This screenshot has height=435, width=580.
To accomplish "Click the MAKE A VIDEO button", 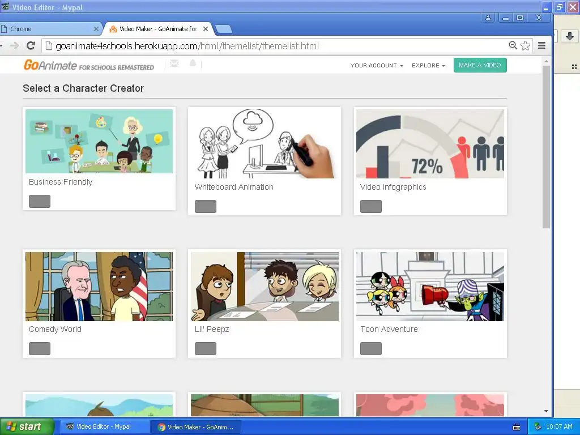I will pos(480,65).
